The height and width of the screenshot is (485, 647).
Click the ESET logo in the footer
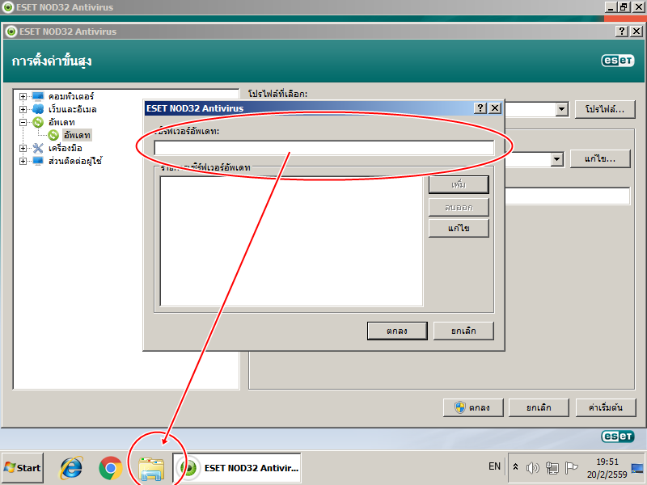click(618, 436)
